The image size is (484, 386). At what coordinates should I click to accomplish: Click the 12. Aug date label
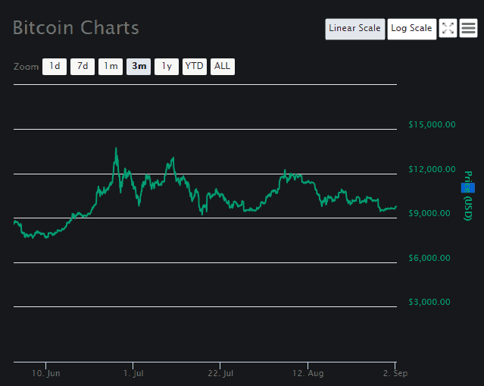pos(308,373)
